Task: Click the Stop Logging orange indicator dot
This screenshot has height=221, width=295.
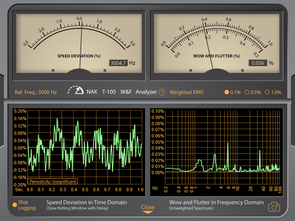Action: [14, 205]
